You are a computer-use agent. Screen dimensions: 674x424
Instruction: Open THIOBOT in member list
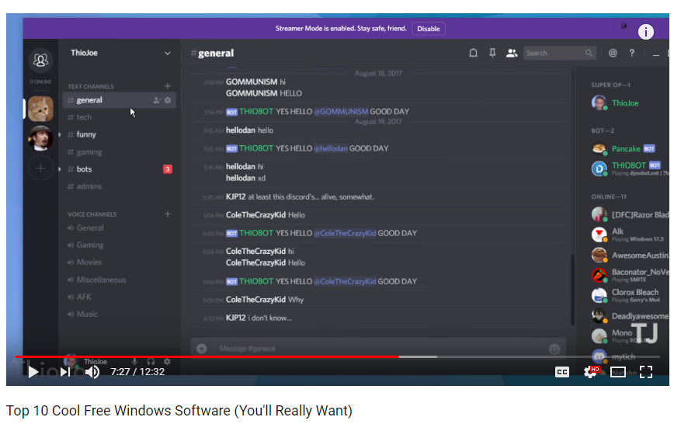630,169
